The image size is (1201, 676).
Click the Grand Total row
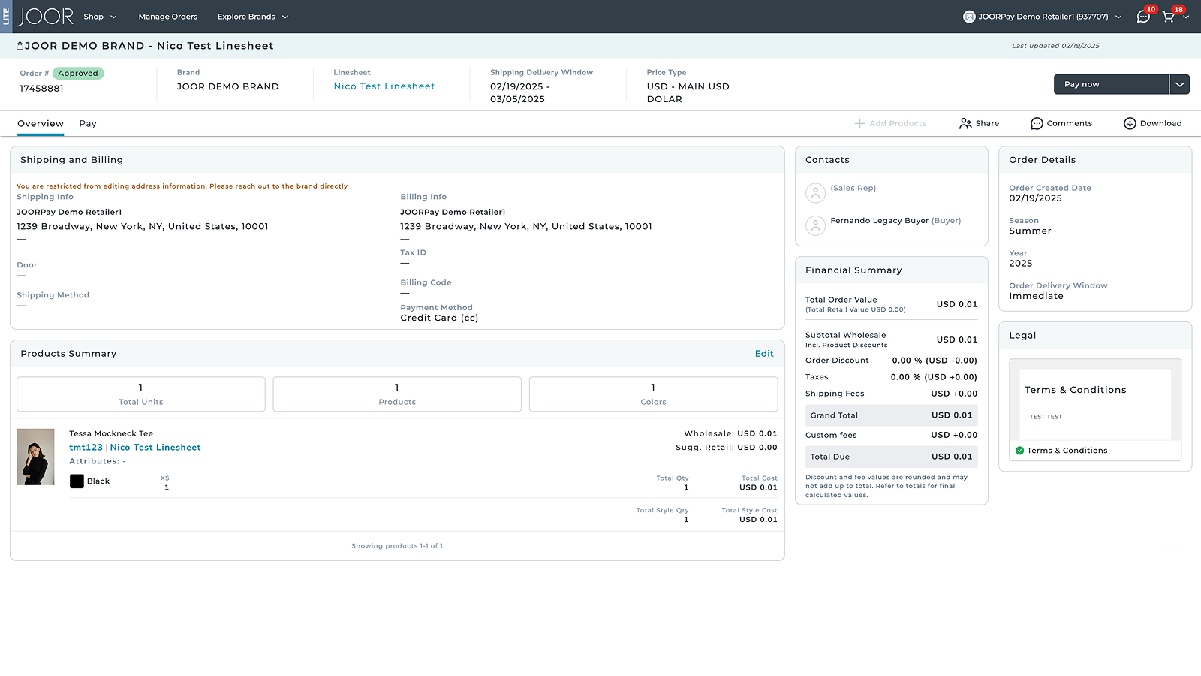[x=892, y=415]
